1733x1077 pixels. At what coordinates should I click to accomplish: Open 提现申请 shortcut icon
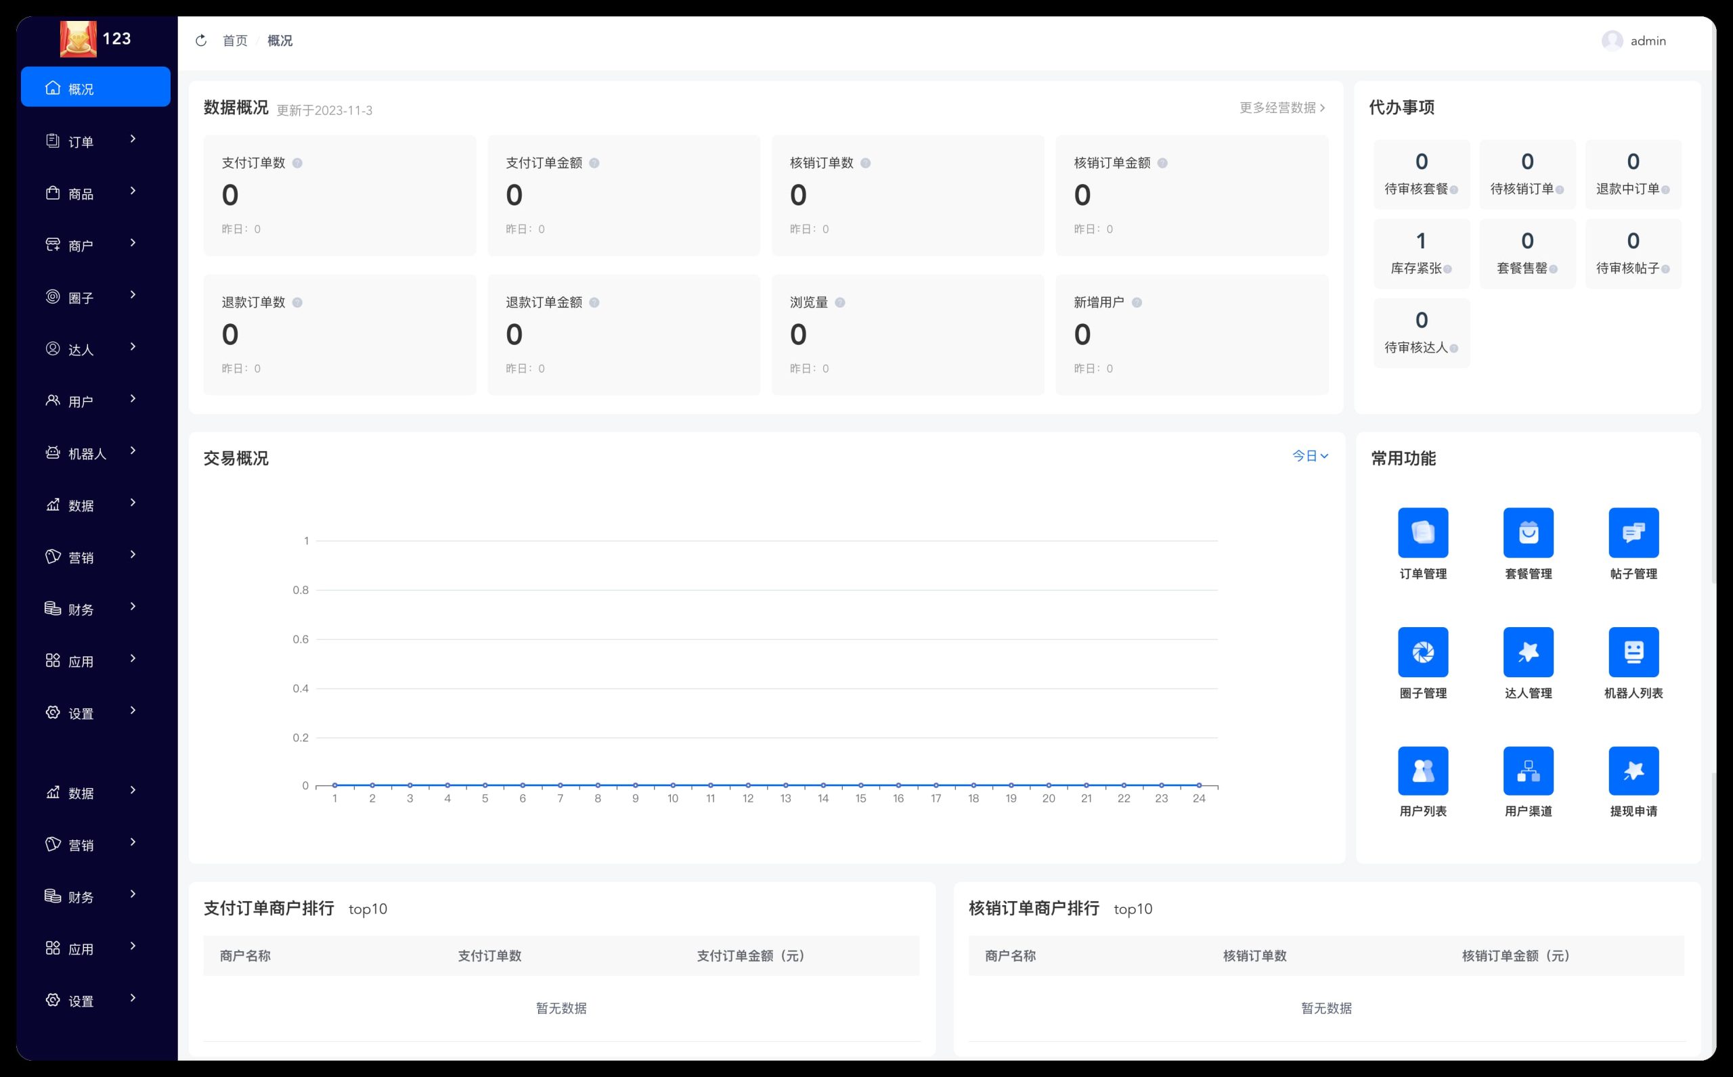coord(1633,771)
